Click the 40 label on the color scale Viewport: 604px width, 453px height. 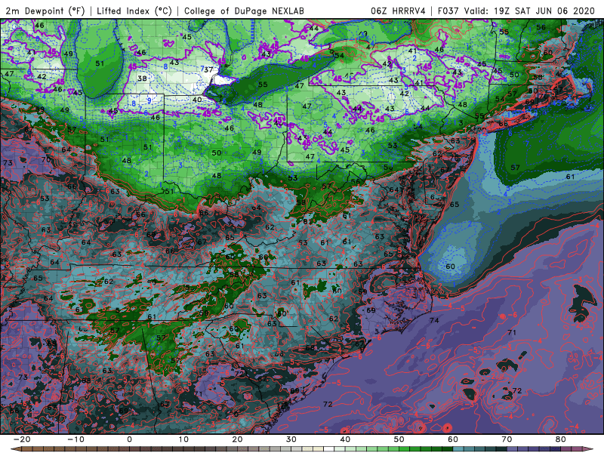point(345,439)
